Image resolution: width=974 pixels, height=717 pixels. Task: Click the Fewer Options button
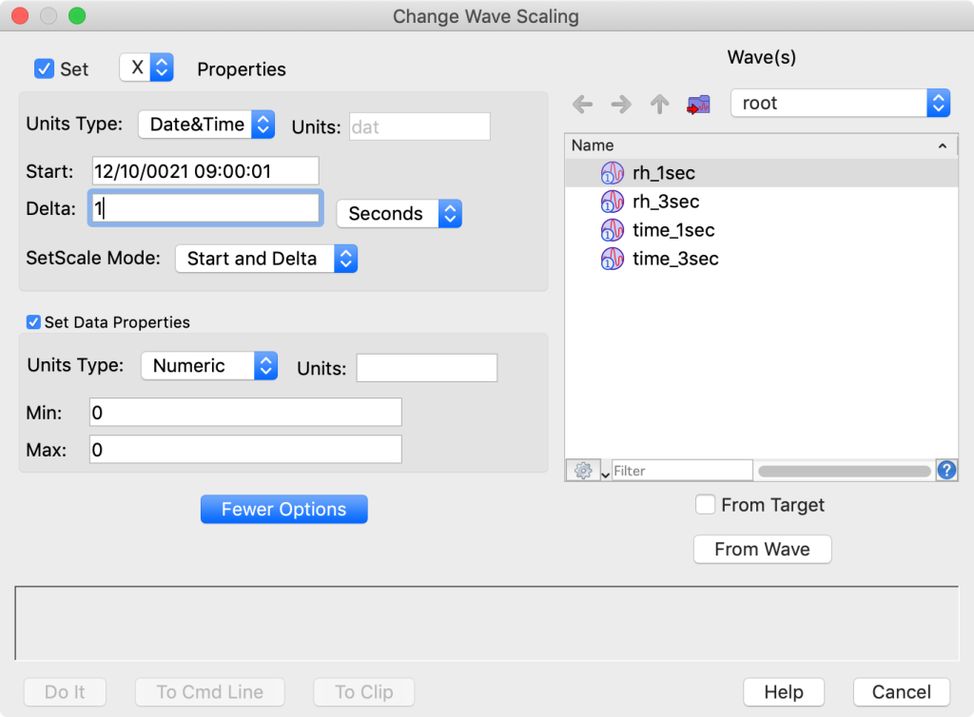coord(283,509)
